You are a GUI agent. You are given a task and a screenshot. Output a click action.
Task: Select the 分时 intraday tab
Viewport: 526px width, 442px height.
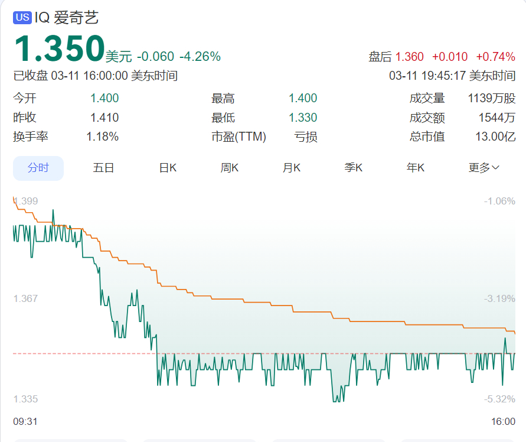38,168
